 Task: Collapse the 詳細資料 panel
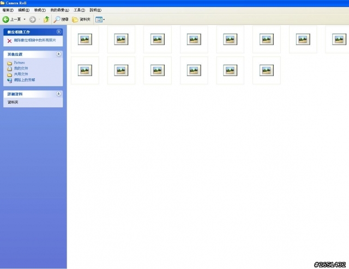pyautogui.click(x=58, y=94)
